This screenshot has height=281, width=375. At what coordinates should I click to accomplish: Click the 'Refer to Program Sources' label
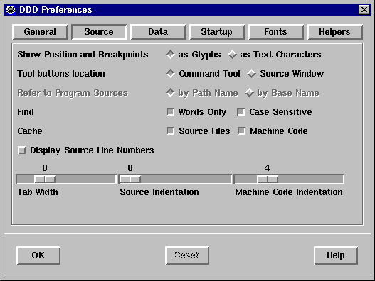point(73,93)
